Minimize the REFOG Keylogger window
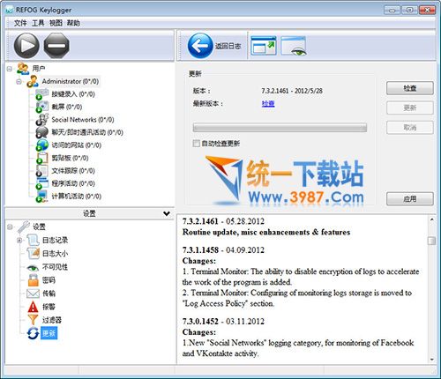 point(392,10)
